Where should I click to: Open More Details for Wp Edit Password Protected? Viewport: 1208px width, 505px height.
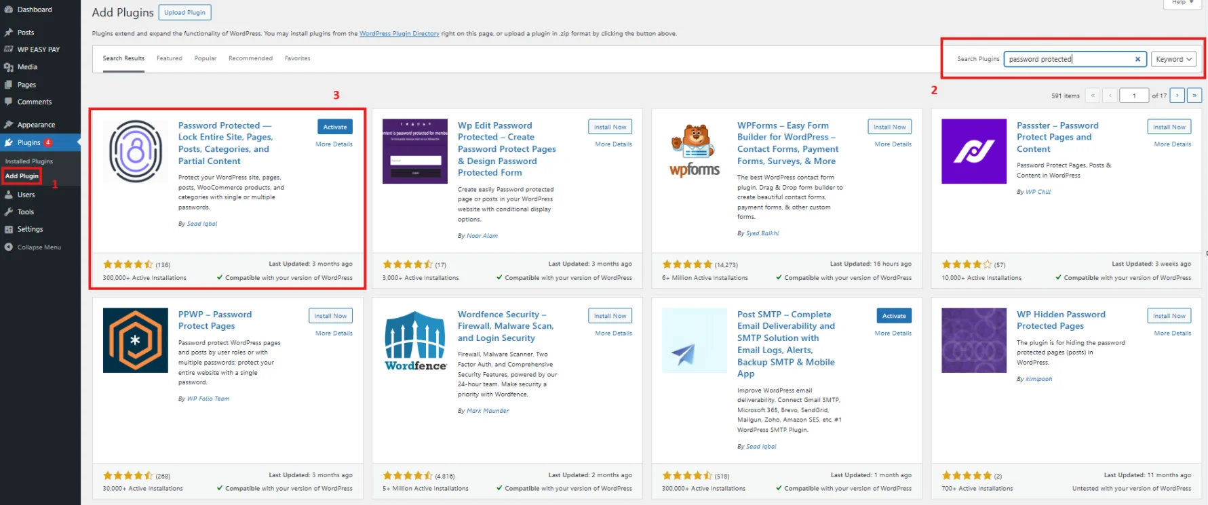tap(613, 144)
